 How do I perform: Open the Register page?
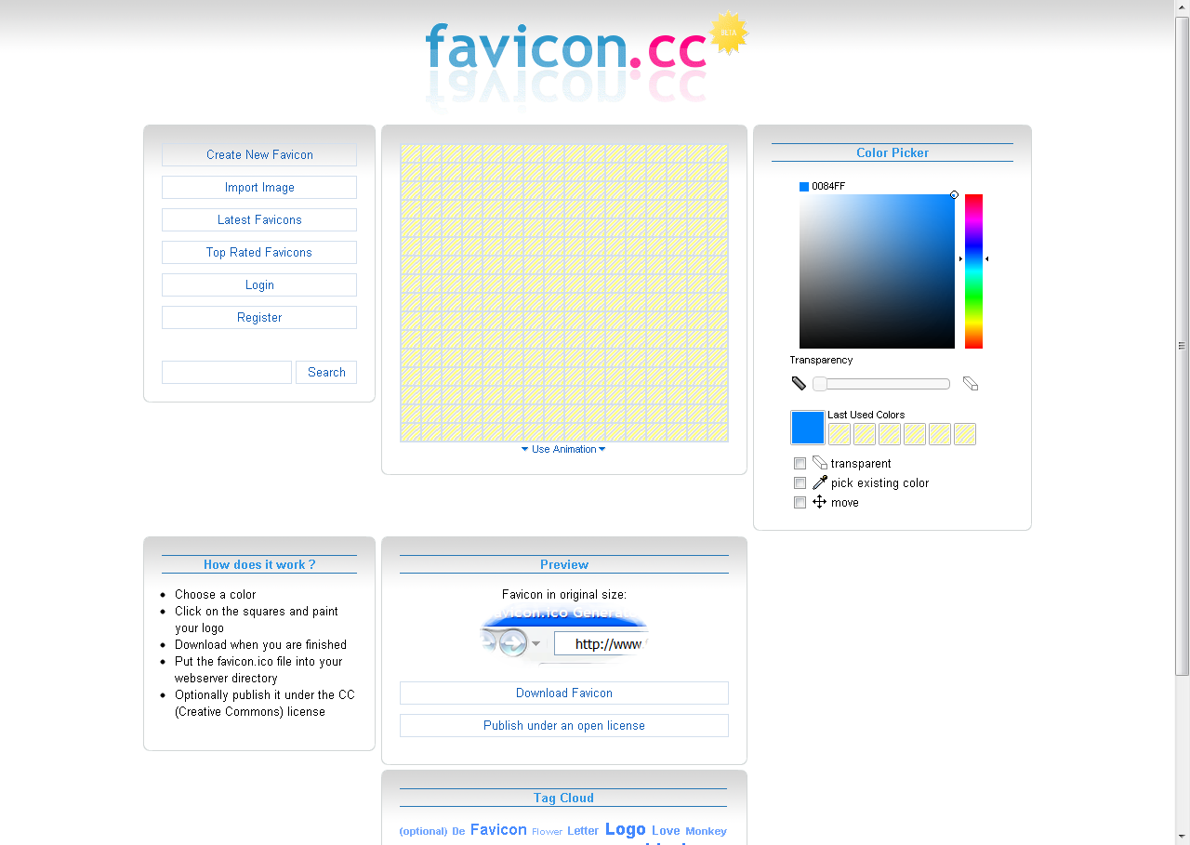click(259, 318)
